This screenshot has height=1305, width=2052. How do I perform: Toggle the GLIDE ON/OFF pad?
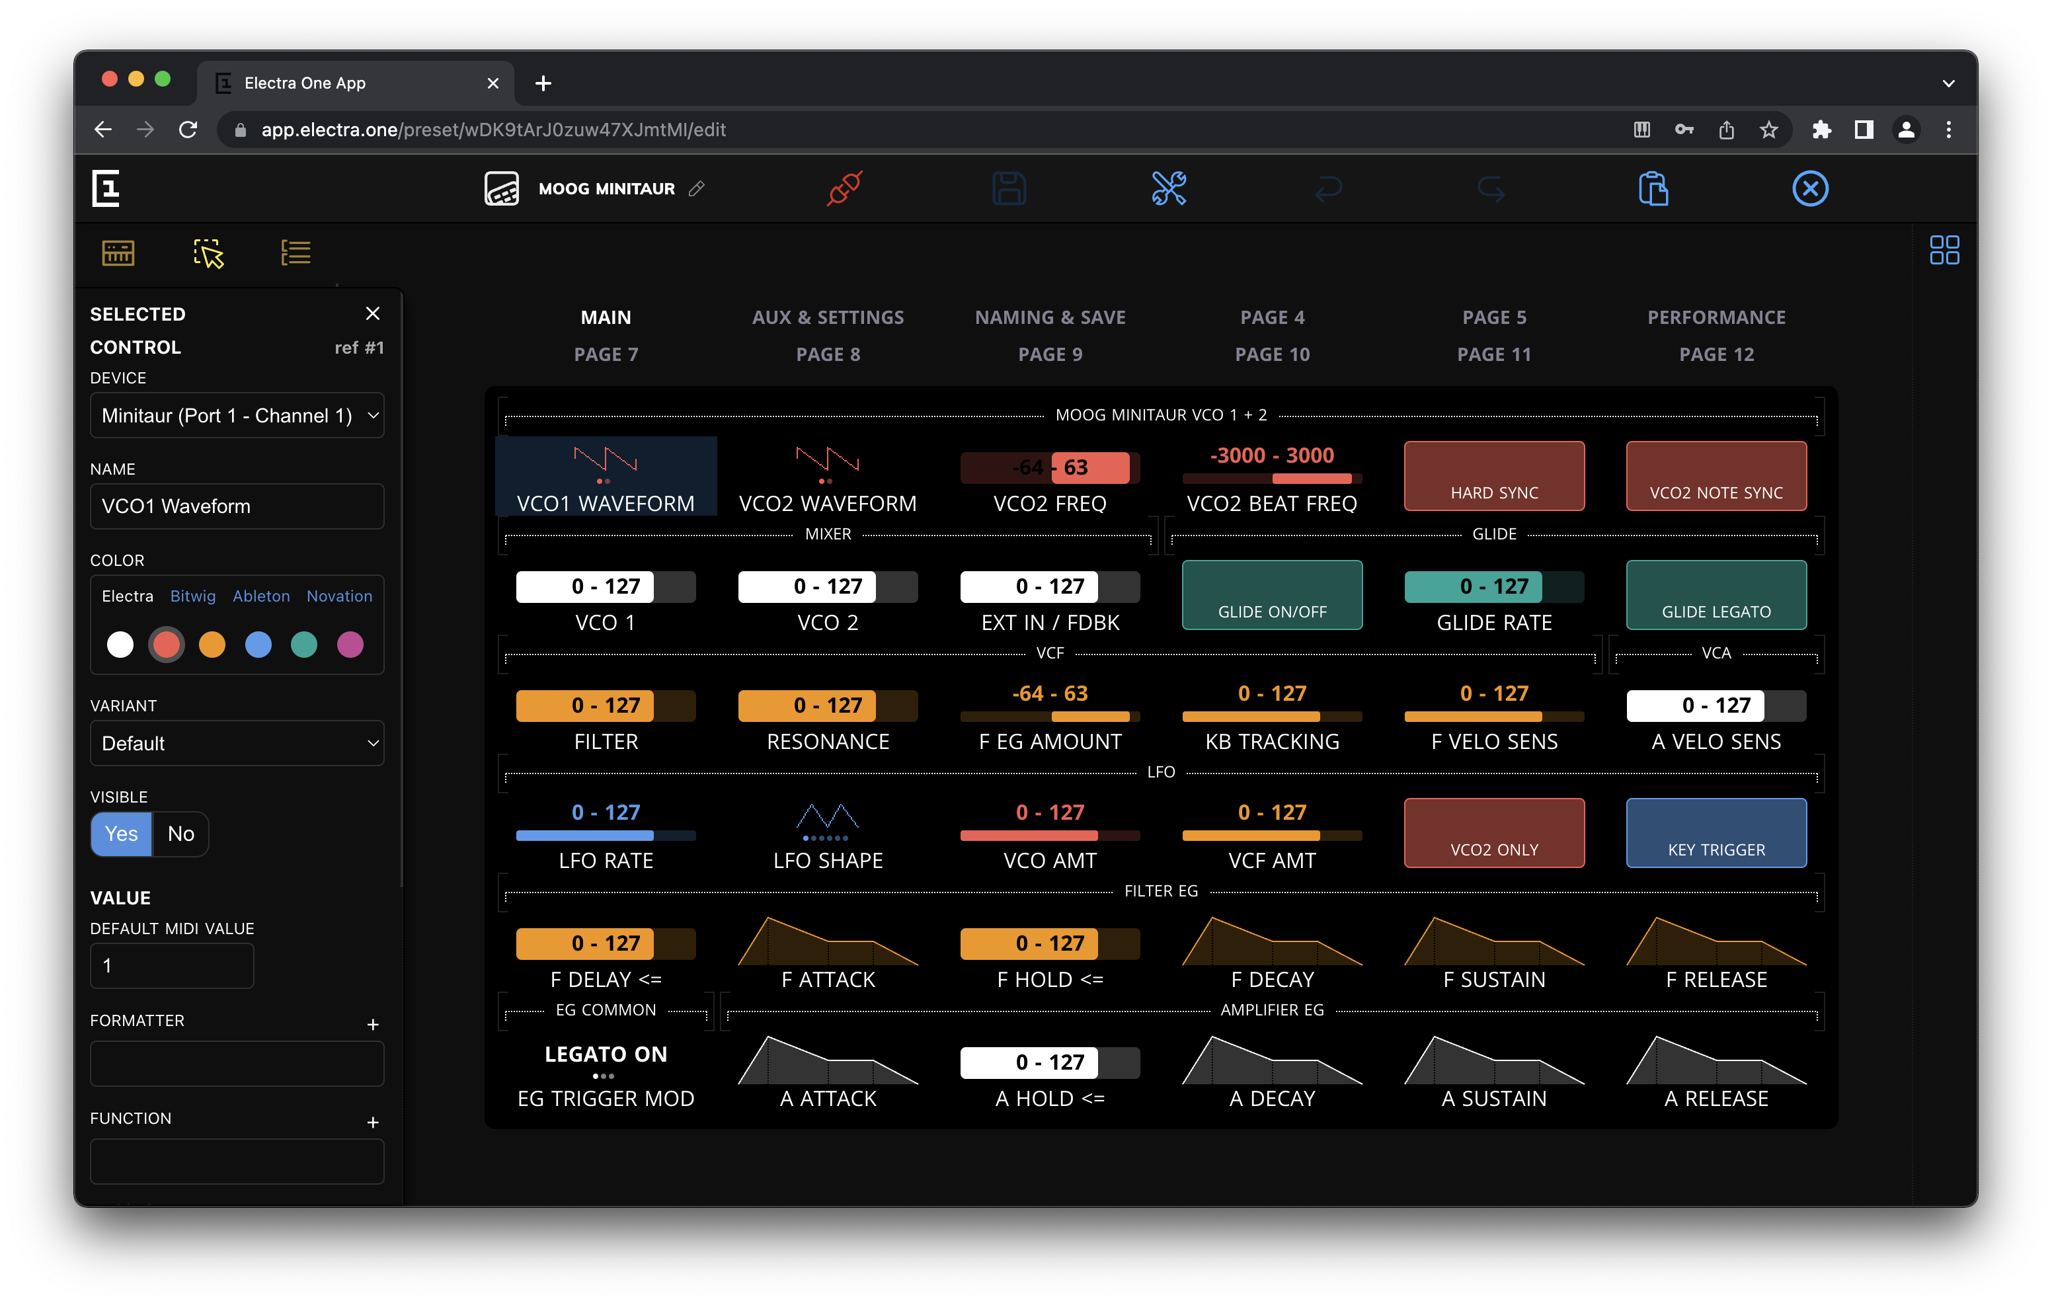(x=1271, y=595)
